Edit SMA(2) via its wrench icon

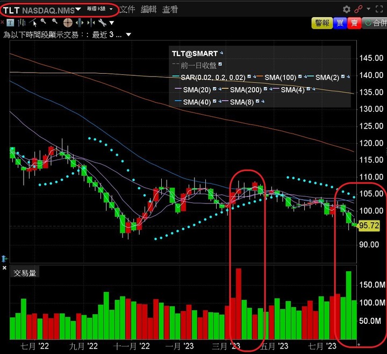click(x=348, y=76)
